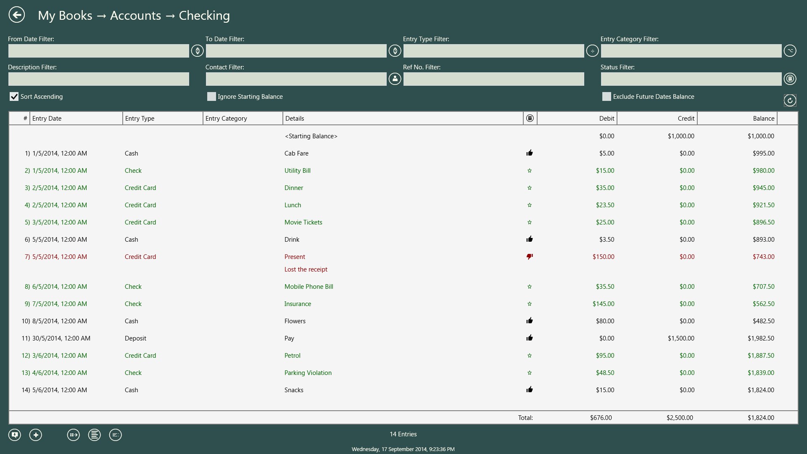Open the Status Filter selector

(790, 79)
